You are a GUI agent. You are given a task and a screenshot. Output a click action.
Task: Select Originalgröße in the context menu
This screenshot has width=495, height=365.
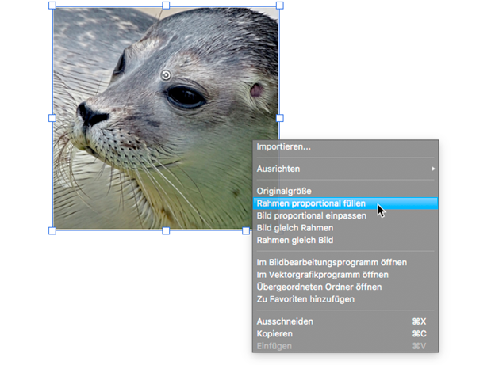284,191
